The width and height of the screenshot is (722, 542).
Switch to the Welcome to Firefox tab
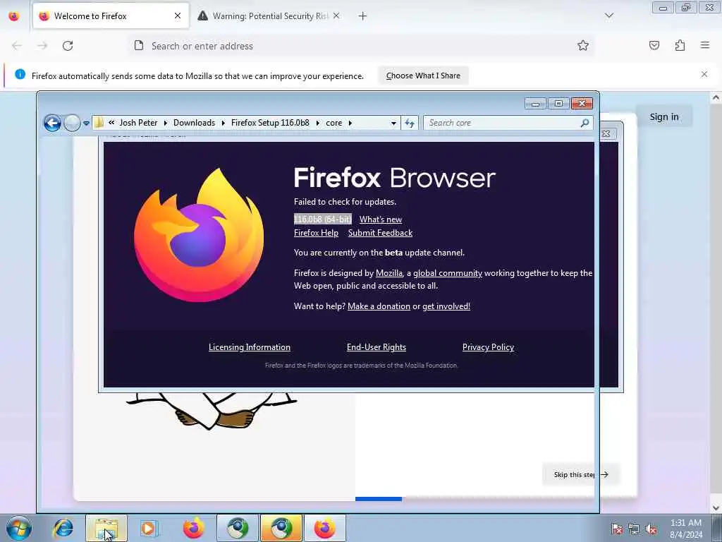pyautogui.click(x=111, y=16)
